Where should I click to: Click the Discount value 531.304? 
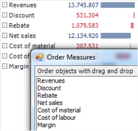[87, 15]
